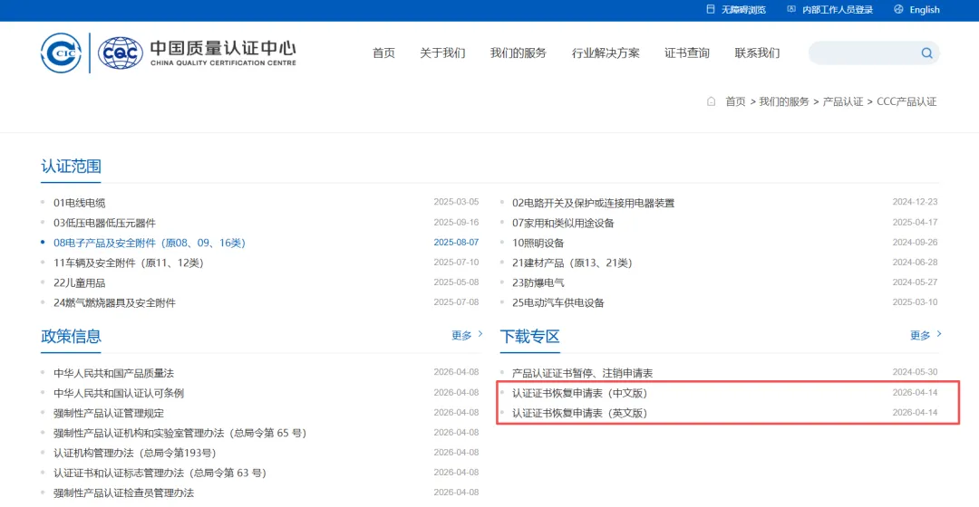Image resolution: width=979 pixels, height=507 pixels.
Task: Open 认证证书恢复申请表（中文版）
Action: coord(580,393)
